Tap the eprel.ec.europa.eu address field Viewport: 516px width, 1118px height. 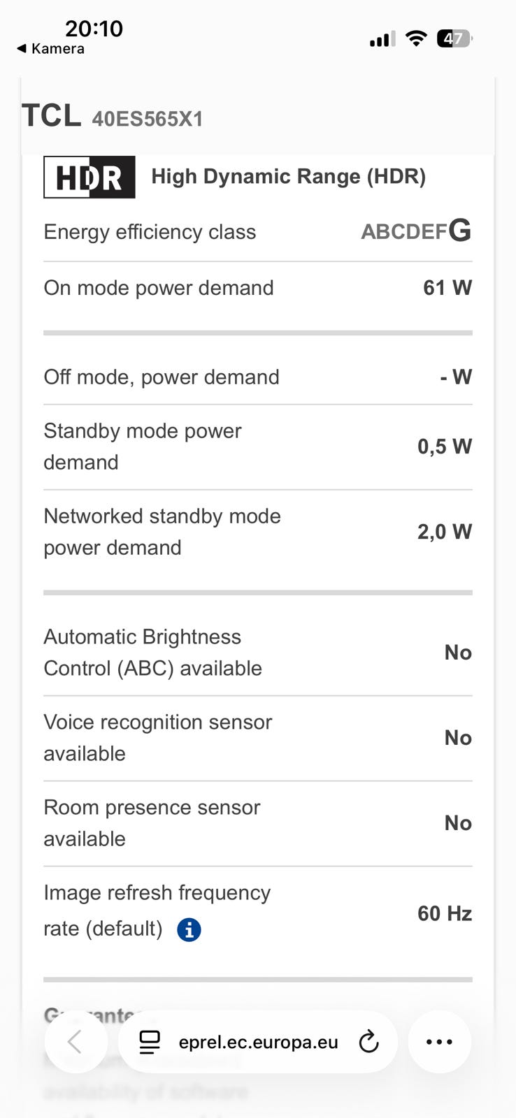258,1043
